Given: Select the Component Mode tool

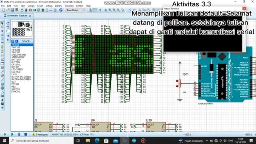Looking at the screenshot, I should [x=2, y=27].
